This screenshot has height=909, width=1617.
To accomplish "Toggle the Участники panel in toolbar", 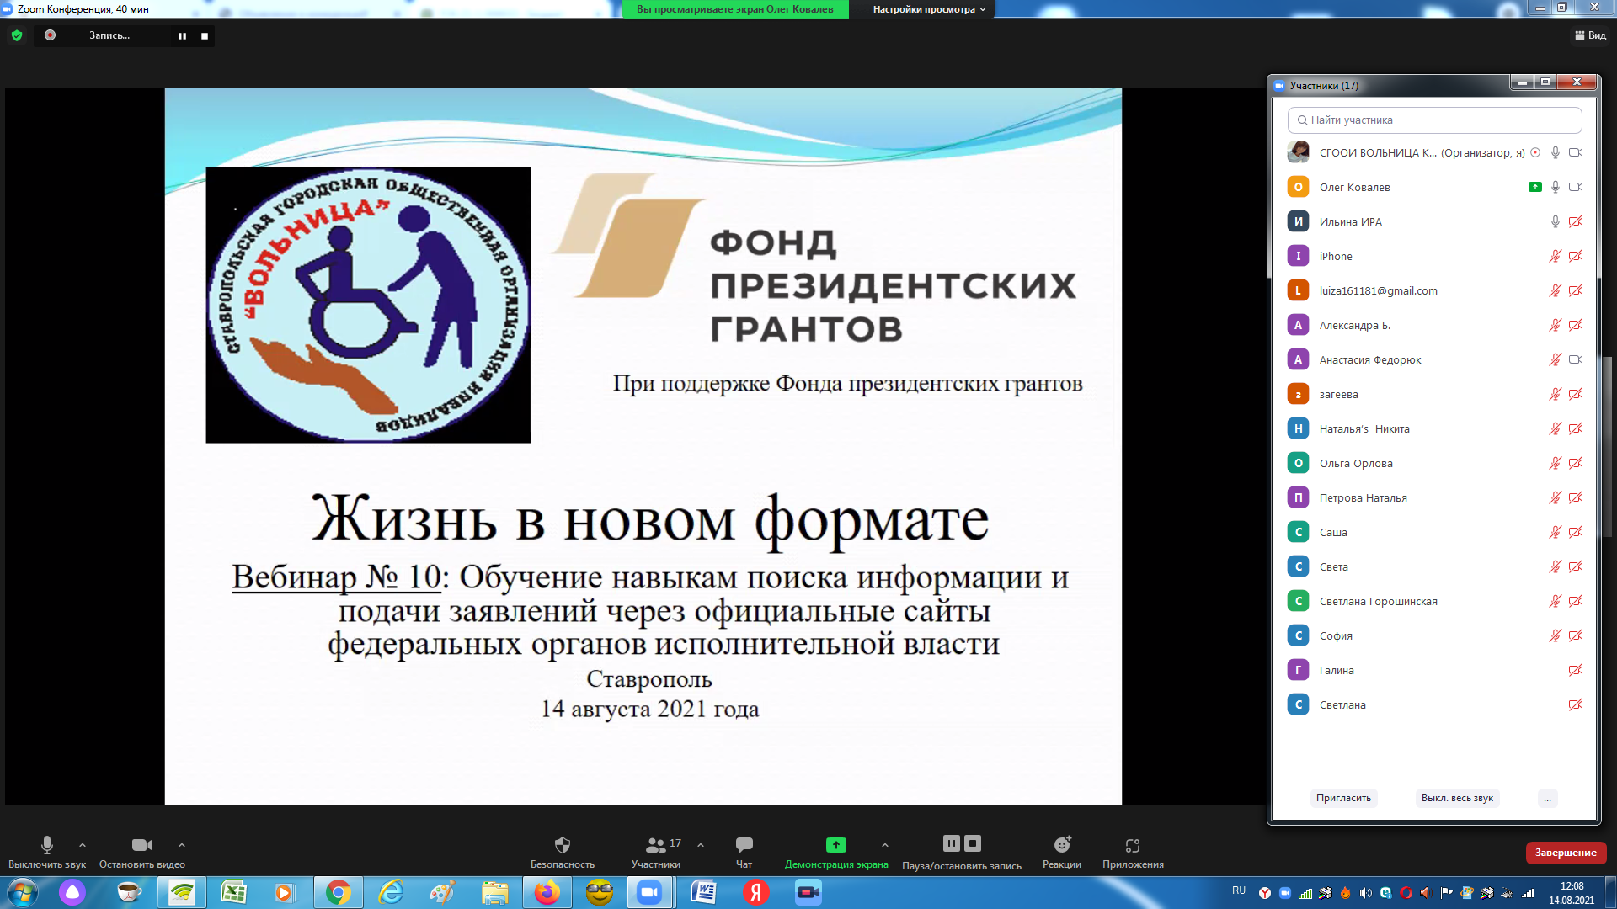I will click(x=656, y=852).
